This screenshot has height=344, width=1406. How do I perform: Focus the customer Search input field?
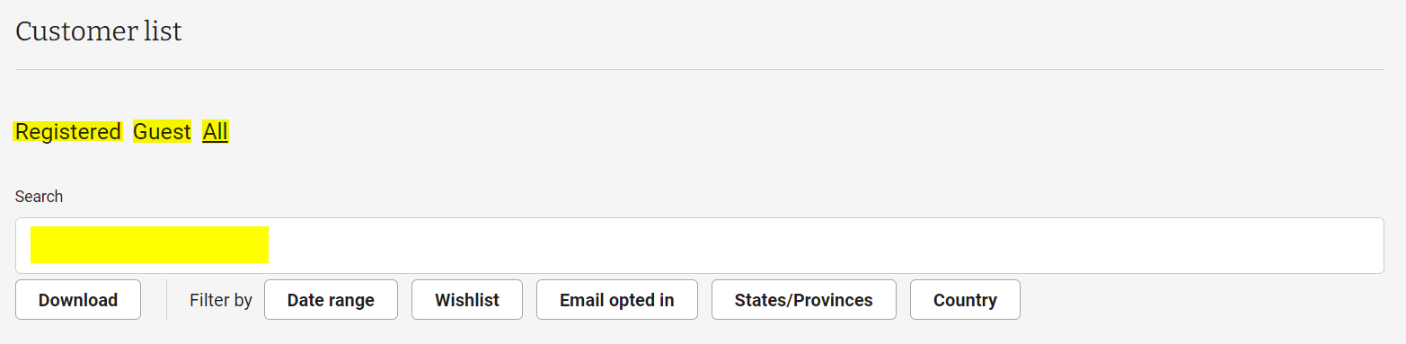coord(699,245)
